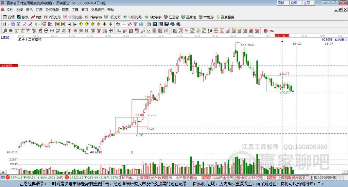Select the zigzag wave line tool
The width and height of the screenshot is (348, 187).
tap(149, 31)
